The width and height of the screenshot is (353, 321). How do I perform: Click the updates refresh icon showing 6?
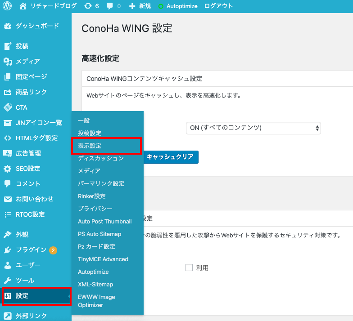88,6
